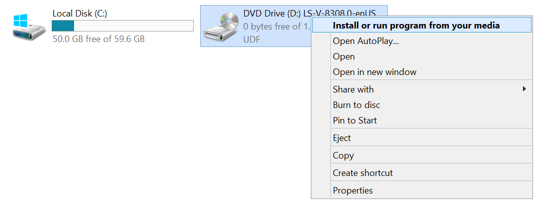Click the UDF file system label
The height and width of the screenshot is (203, 536).
point(252,39)
